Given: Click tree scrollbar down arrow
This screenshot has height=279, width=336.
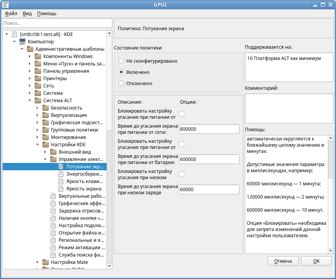Looking at the screenshot, I should click(109, 266).
